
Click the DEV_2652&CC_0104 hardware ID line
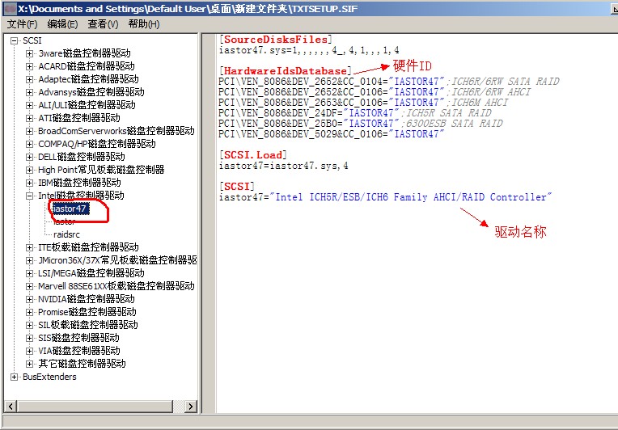pos(388,82)
